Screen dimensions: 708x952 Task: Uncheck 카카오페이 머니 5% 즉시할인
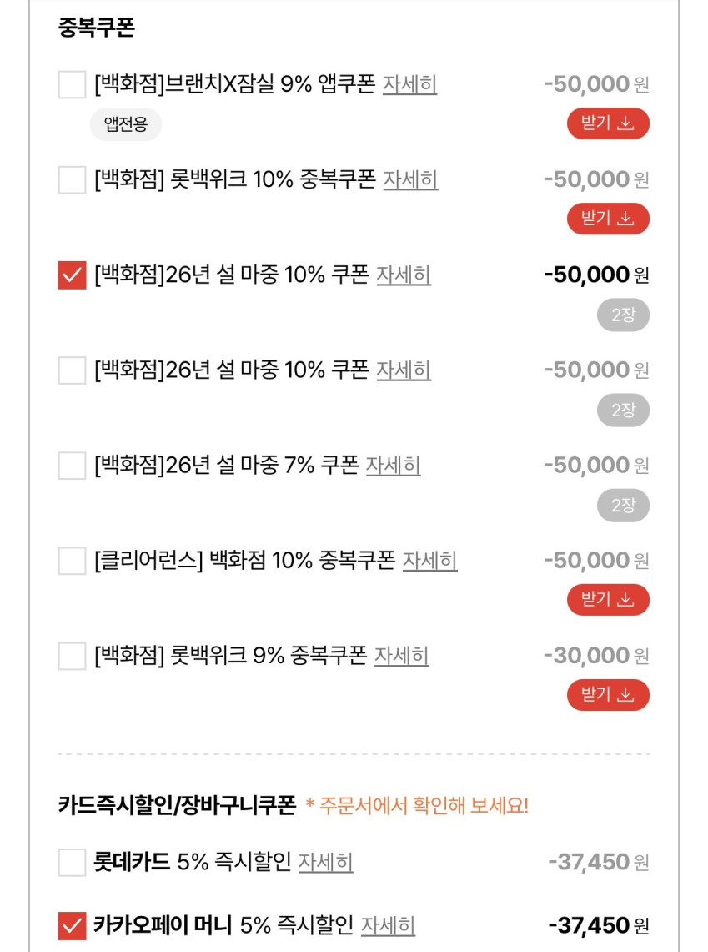point(73,925)
